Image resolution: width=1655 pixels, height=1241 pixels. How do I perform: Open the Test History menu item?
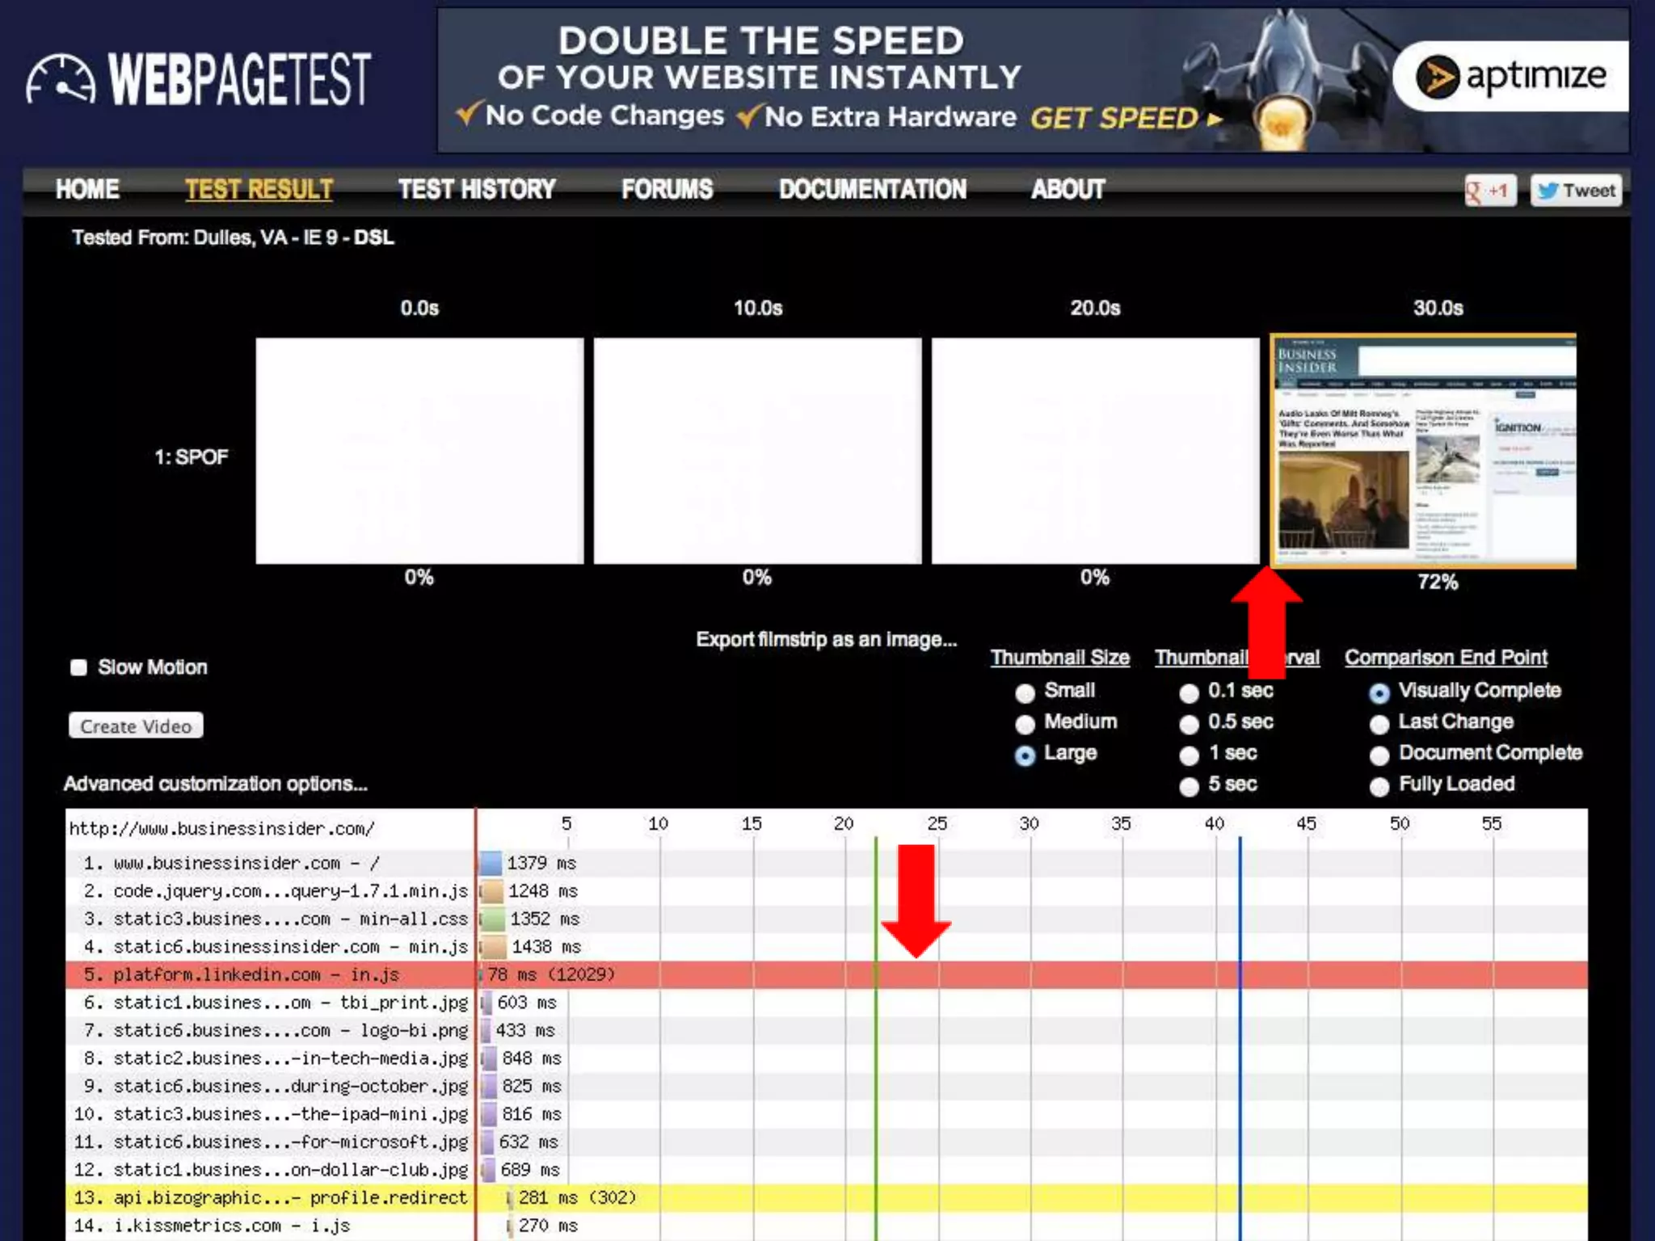pyautogui.click(x=476, y=189)
